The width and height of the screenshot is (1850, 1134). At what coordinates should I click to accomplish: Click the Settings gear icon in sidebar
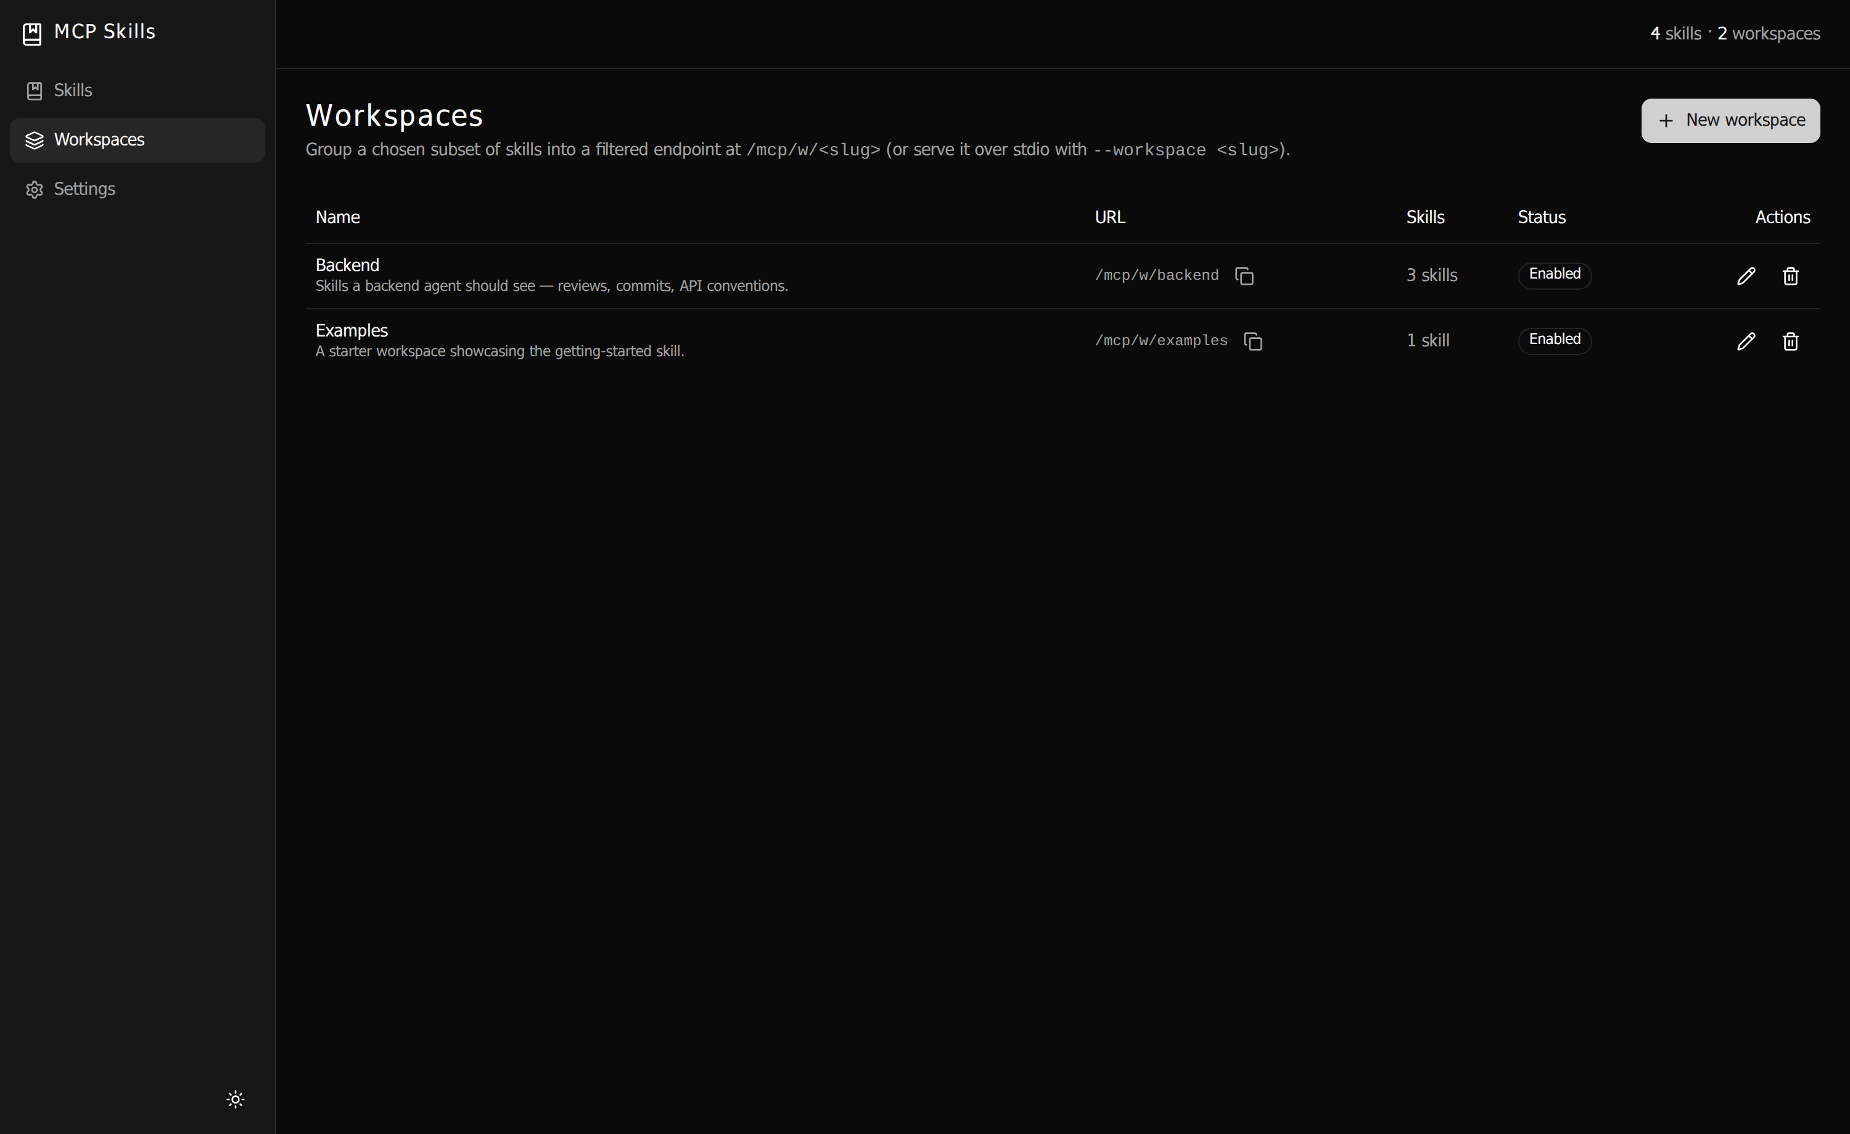pyautogui.click(x=35, y=189)
